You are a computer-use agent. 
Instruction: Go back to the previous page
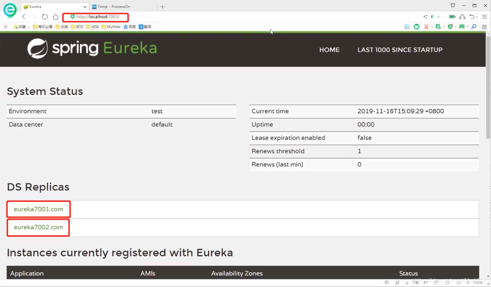point(24,17)
